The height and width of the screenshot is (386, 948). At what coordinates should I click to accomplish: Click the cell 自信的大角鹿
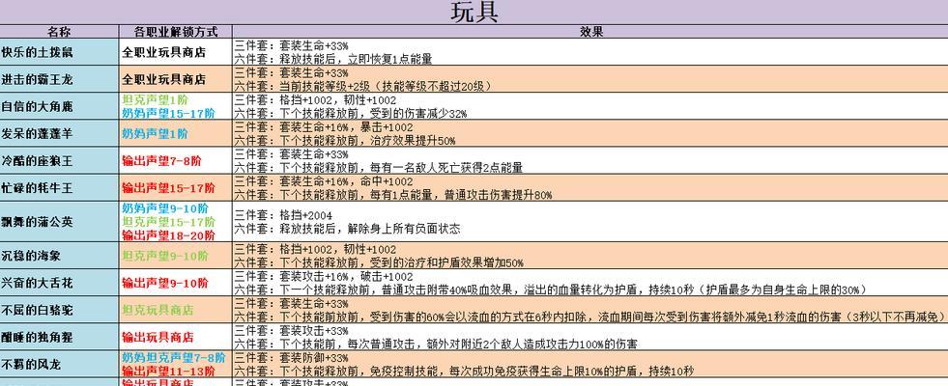pyautogui.click(x=59, y=106)
